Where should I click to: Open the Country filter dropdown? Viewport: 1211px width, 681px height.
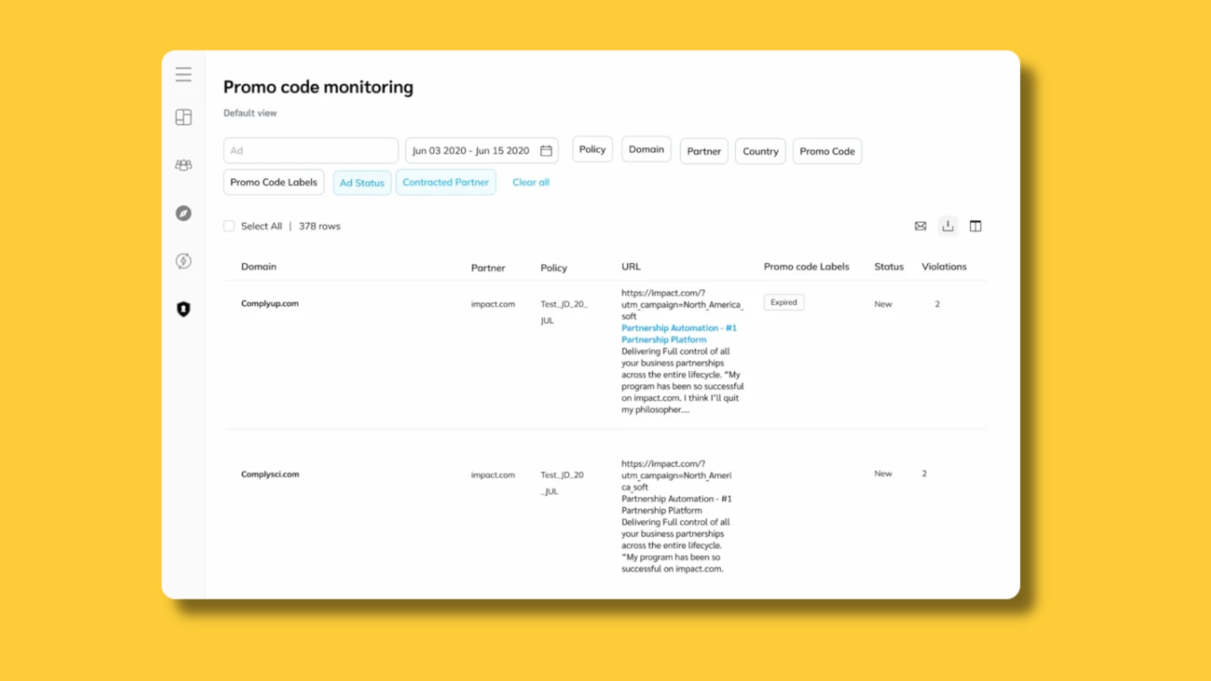[x=759, y=151]
